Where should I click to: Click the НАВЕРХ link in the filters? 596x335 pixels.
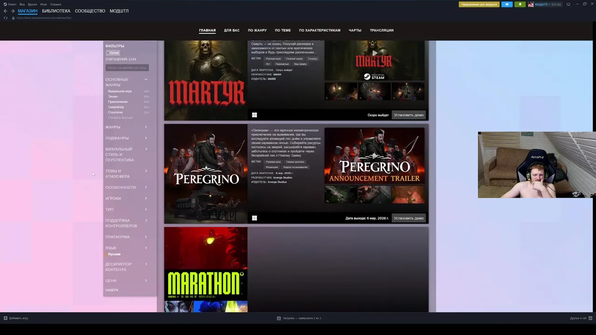click(112, 290)
